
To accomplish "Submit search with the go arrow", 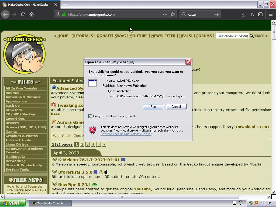I will point(217,15).
